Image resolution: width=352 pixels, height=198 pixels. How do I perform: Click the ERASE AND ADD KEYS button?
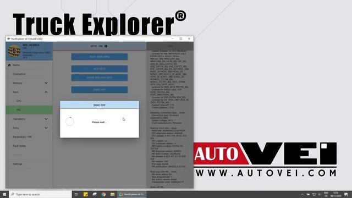[100, 78]
